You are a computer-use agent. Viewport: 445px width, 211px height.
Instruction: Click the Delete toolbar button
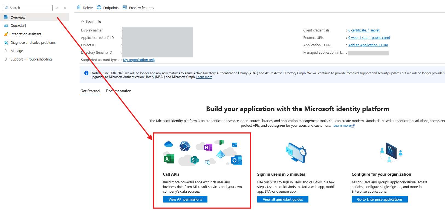tap(85, 8)
